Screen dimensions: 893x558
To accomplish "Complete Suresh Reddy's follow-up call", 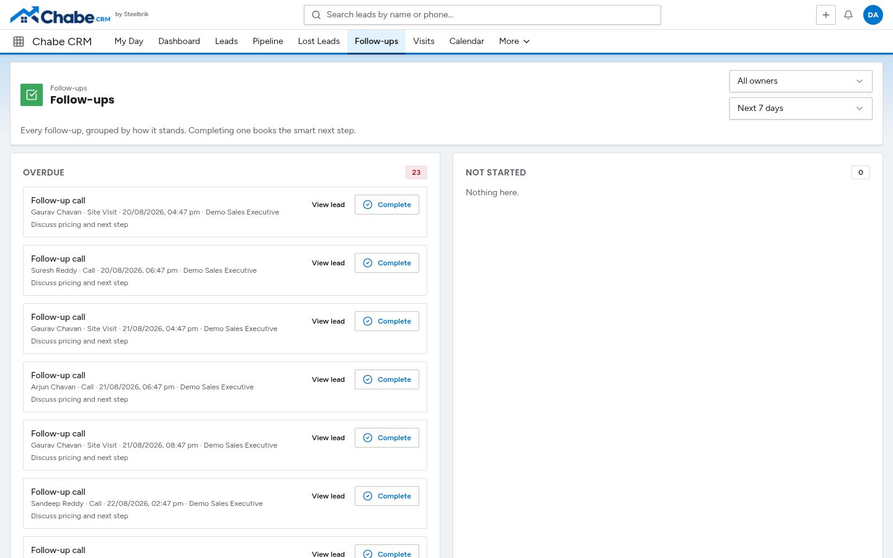I will tap(387, 263).
